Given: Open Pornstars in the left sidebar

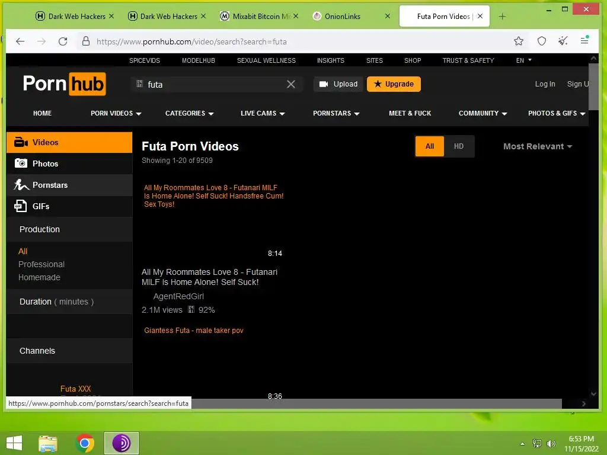Looking at the screenshot, I should pos(69,185).
